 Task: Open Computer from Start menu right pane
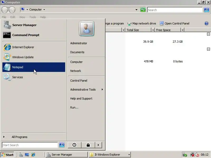tap(76, 62)
